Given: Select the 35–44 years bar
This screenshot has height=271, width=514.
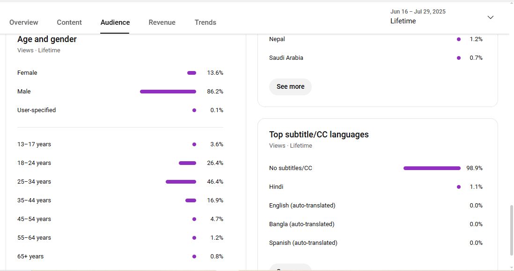Looking at the screenshot, I should tap(191, 200).
